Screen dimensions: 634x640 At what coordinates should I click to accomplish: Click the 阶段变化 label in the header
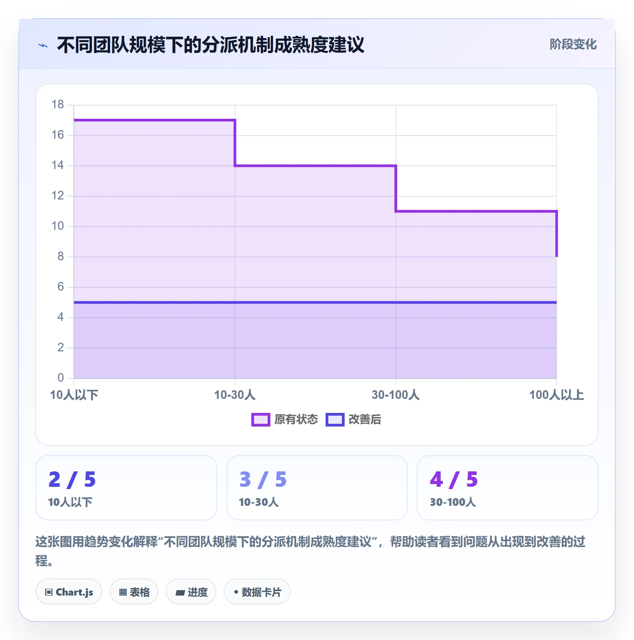(x=573, y=44)
